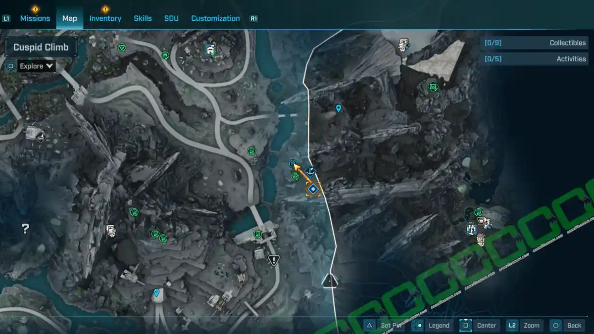Image resolution: width=594 pixels, height=334 pixels.
Task: Select the exclamation mark mission marker
Action: [x=273, y=260]
